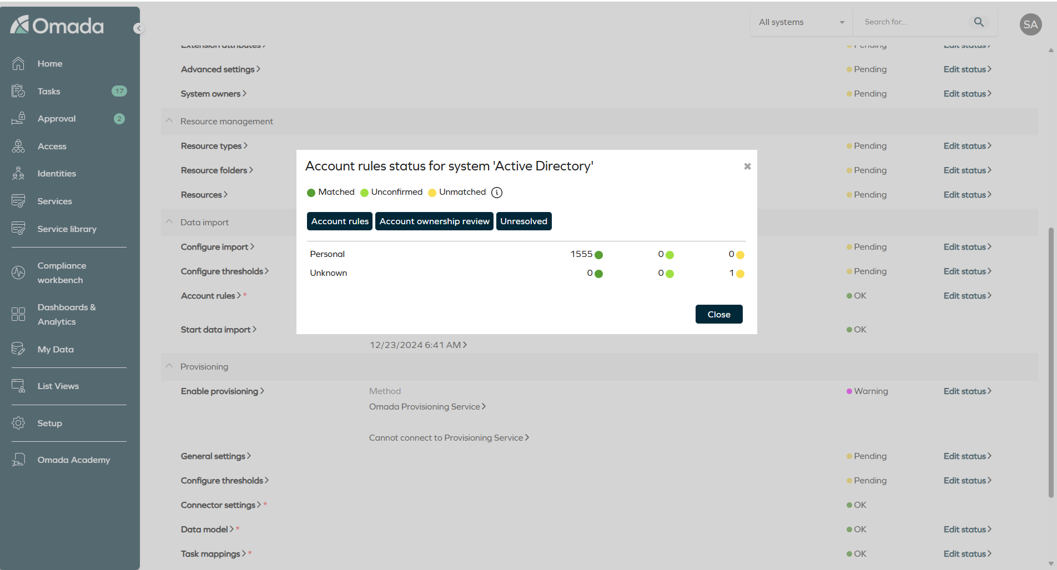Click Edit status for Enable provisioning
Image resolution: width=1057 pixels, height=570 pixels.
point(968,391)
